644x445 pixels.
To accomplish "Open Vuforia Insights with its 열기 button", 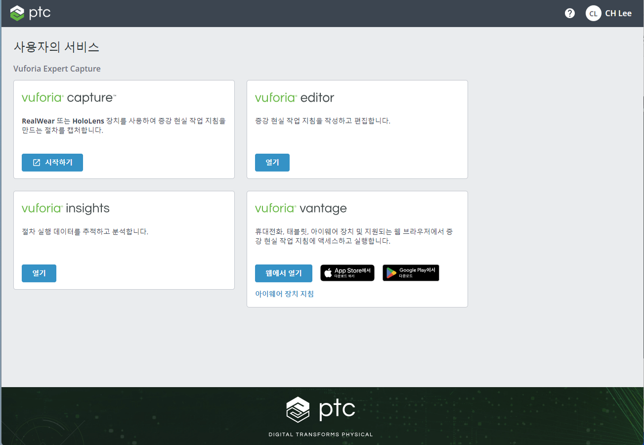I will (x=39, y=273).
